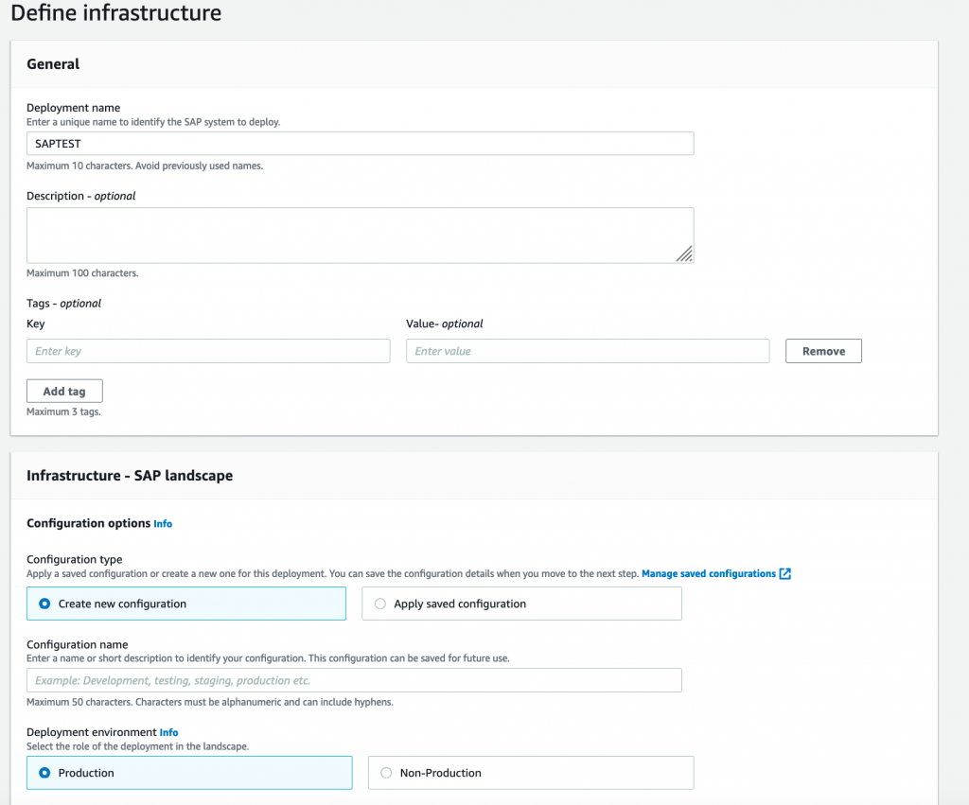The height and width of the screenshot is (805, 969).
Task: Open Info link next to Configuration options
Action: click(163, 524)
